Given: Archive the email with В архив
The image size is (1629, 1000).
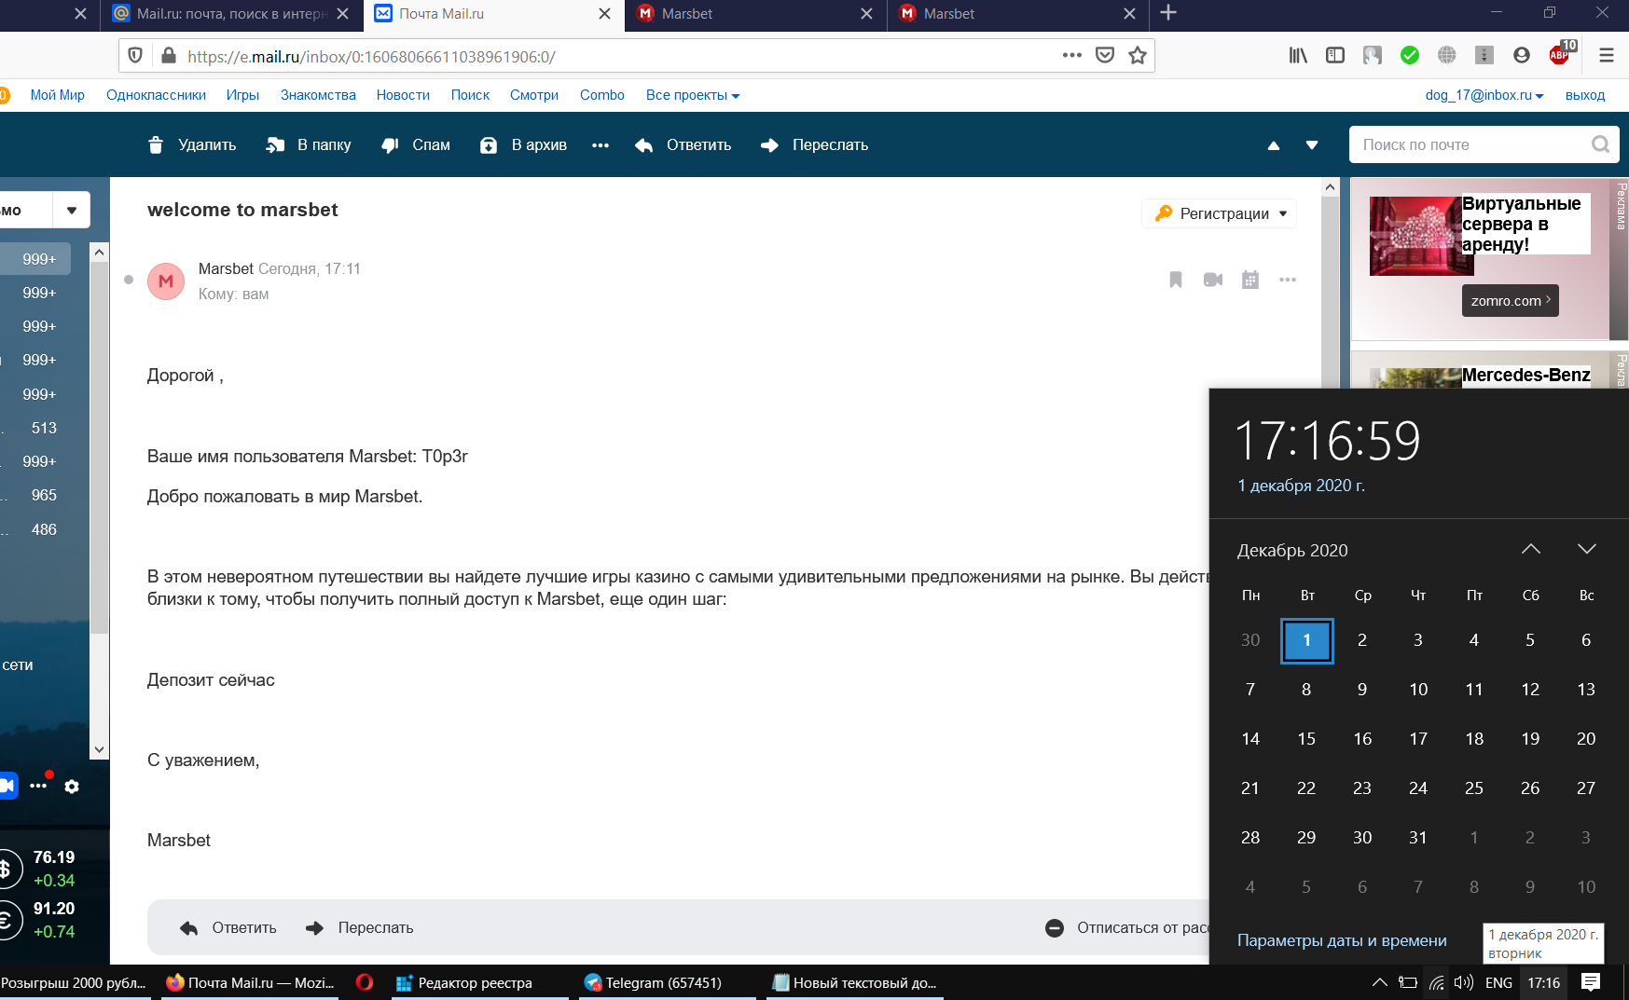Looking at the screenshot, I should coord(523,144).
